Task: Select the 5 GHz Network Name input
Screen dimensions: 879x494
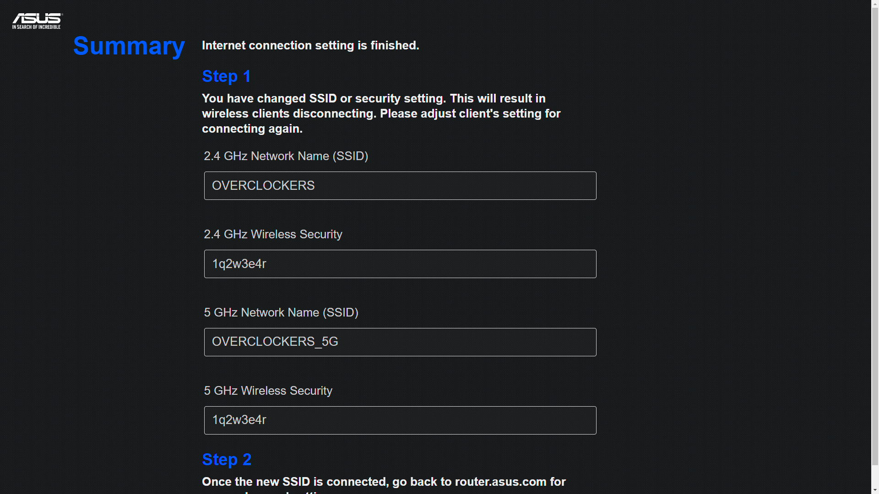Action: point(400,342)
